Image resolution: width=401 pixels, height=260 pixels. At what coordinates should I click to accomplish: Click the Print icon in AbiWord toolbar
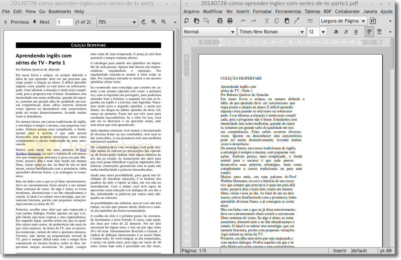230,21
